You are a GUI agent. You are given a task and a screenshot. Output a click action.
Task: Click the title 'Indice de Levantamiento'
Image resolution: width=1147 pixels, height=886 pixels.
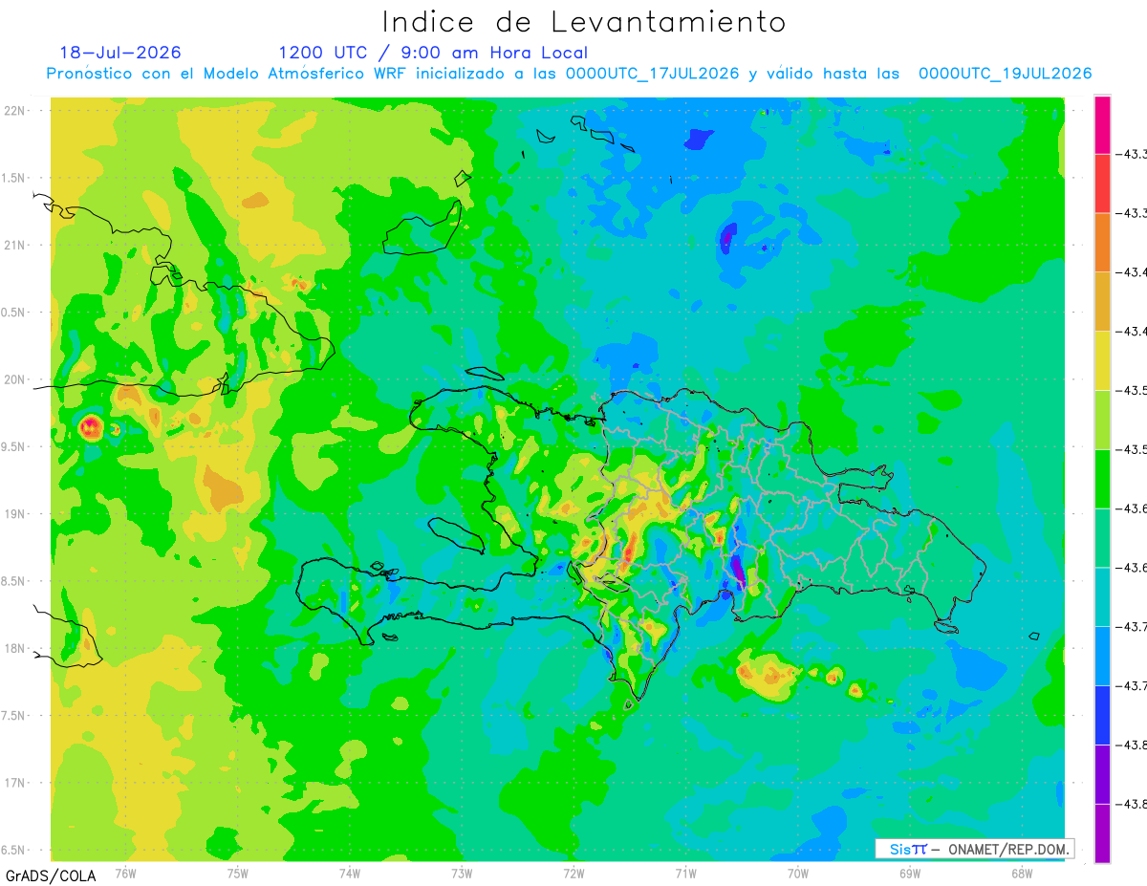(x=584, y=21)
